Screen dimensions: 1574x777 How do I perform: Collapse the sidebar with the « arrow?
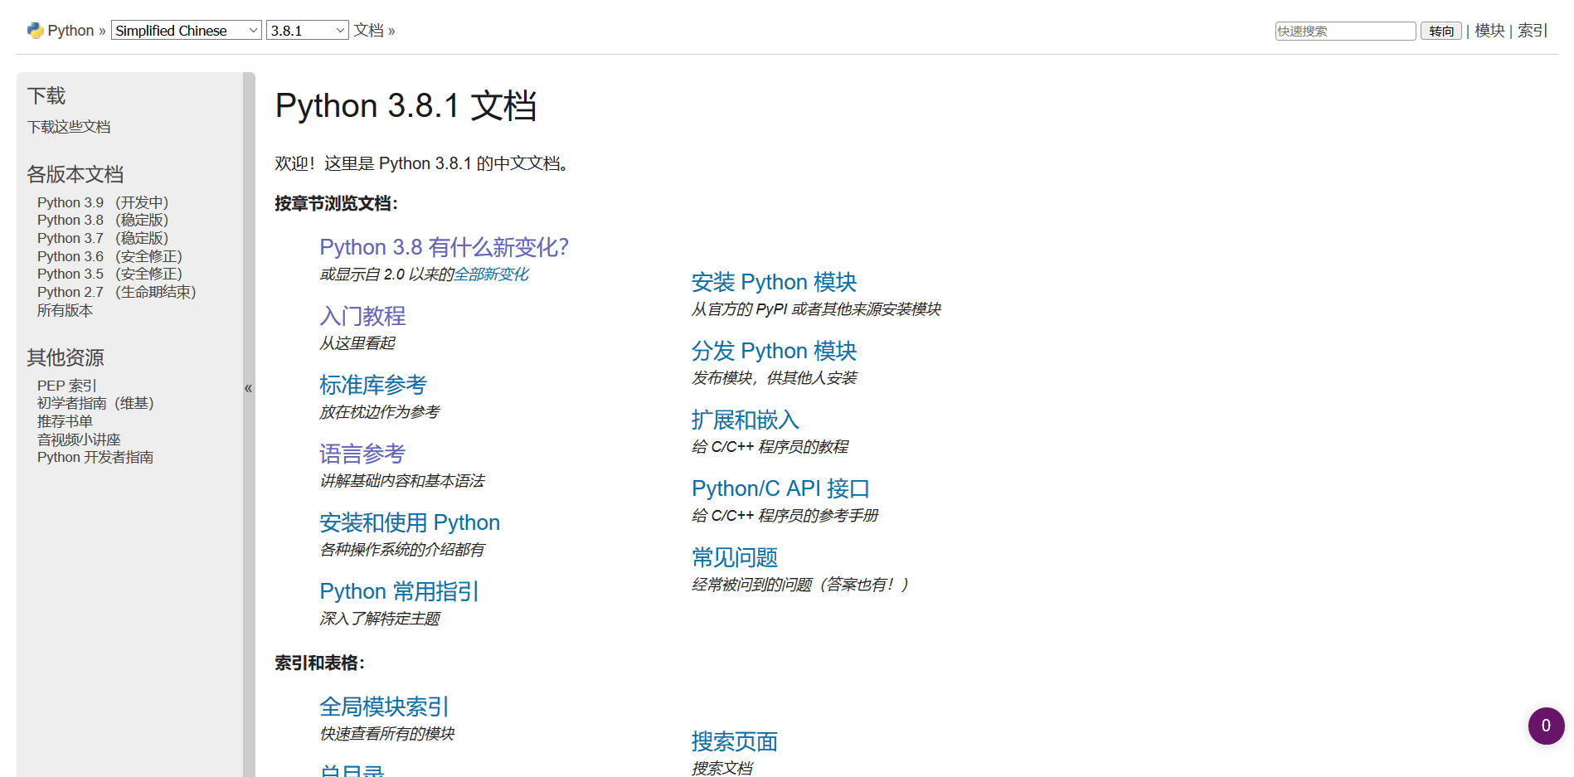click(248, 388)
